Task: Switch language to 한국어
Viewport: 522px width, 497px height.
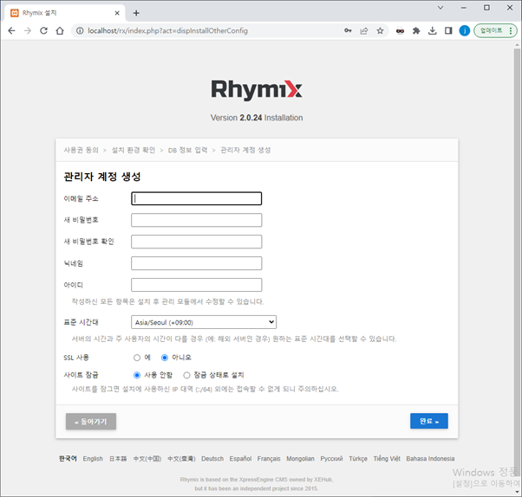Action: click(68, 458)
